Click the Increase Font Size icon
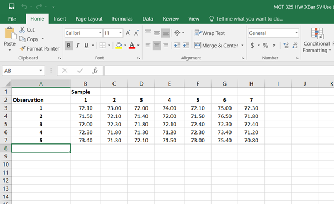 pyautogui.click(x=128, y=33)
